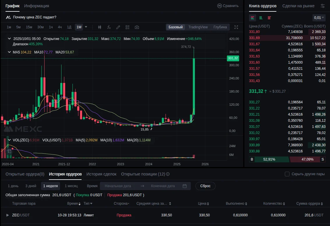Open order book settings sliders icon

click(322, 6)
